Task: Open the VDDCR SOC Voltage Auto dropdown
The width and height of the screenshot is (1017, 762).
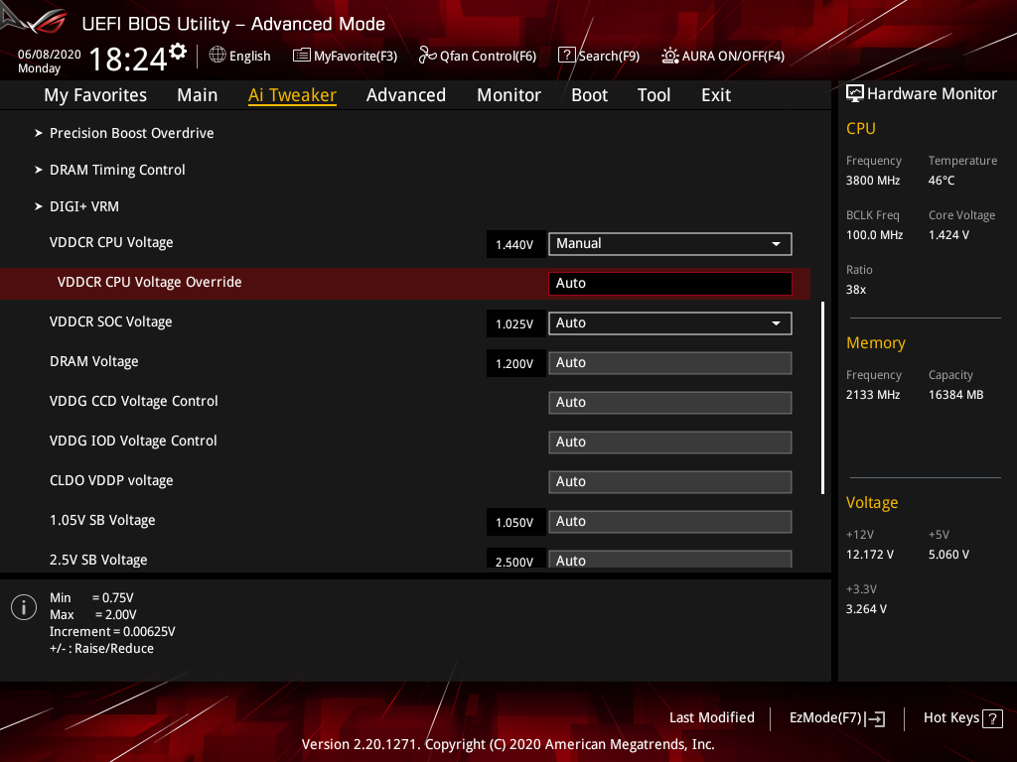Action: (x=670, y=323)
